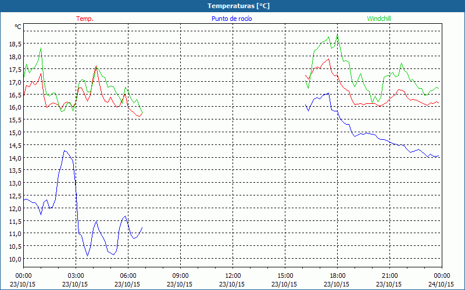Click the 14,5 y-axis value
The width and height of the screenshot is (465, 290).
(x=15, y=146)
